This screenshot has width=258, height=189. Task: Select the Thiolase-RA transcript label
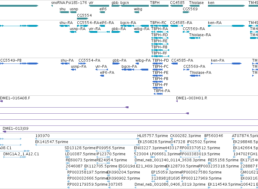click(200, 35)
